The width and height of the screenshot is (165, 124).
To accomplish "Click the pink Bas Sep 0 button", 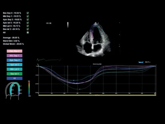I will (15, 51).
